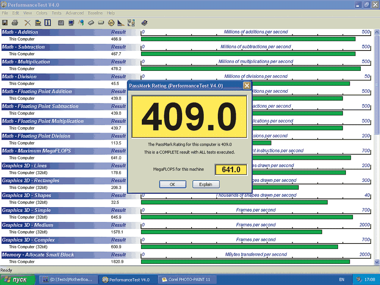
Task: Select the Math - Multiplication header row
Action: [x=71, y=62]
